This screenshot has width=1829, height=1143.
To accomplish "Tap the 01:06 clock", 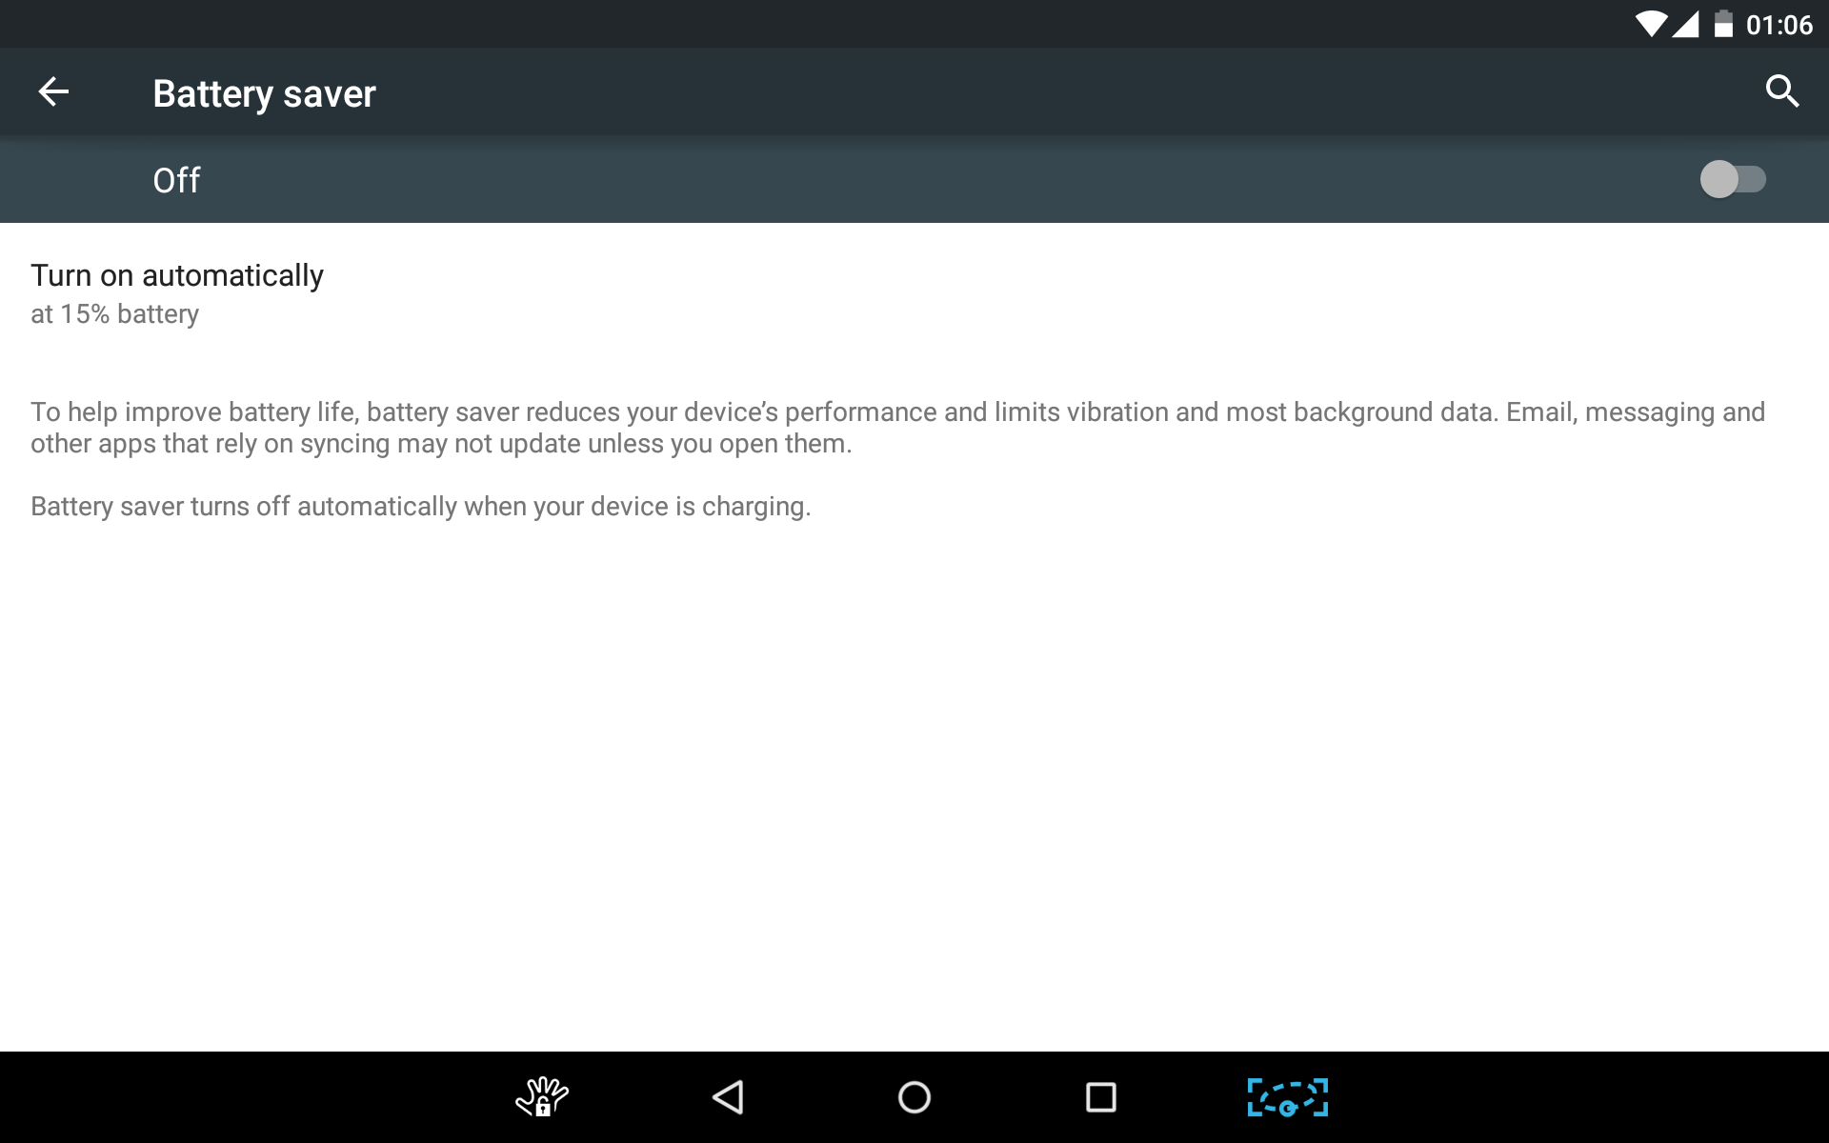I will click(1779, 25).
